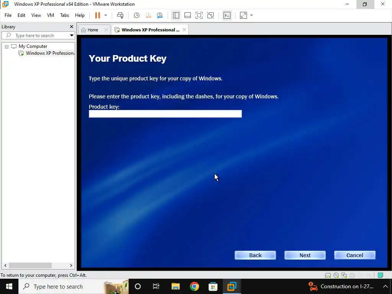This screenshot has width=392, height=294.
Task: Open Microsoft Store from the taskbar
Action: [213, 286]
